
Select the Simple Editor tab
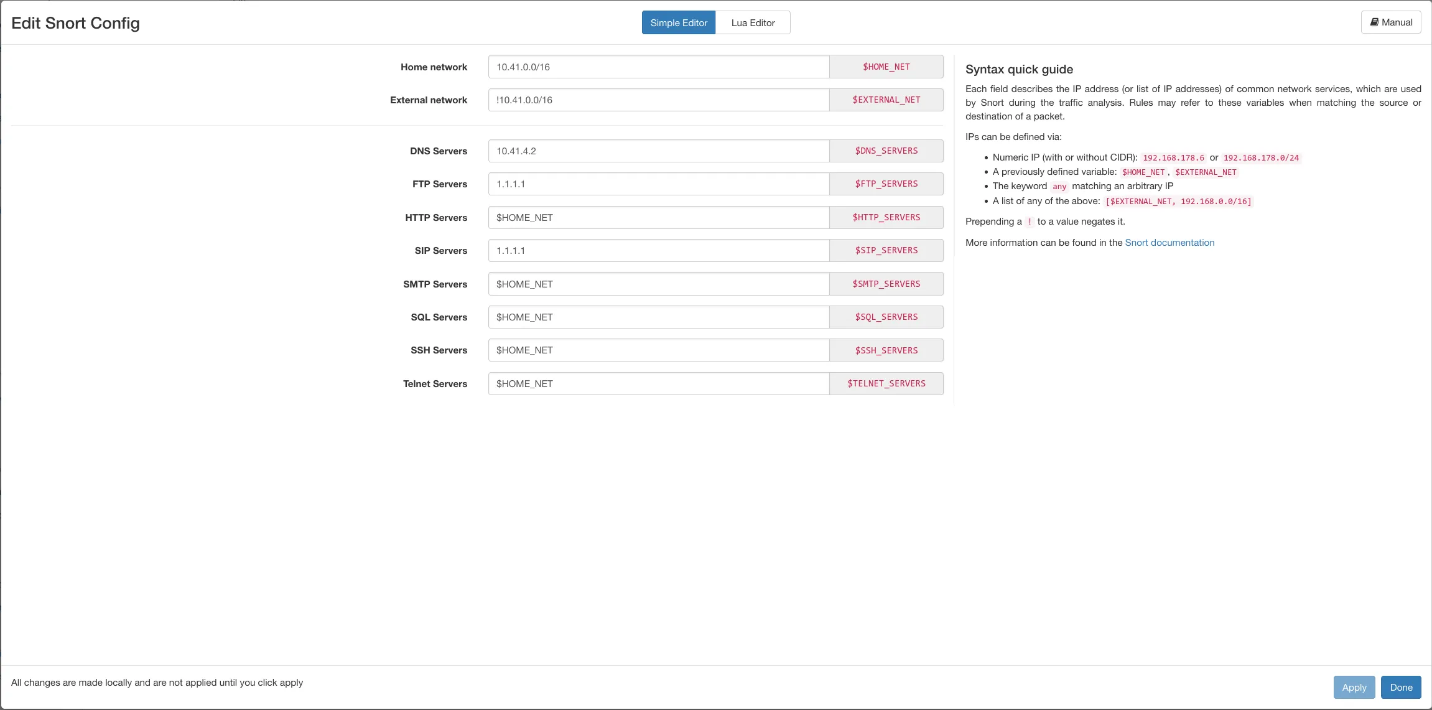pos(679,23)
